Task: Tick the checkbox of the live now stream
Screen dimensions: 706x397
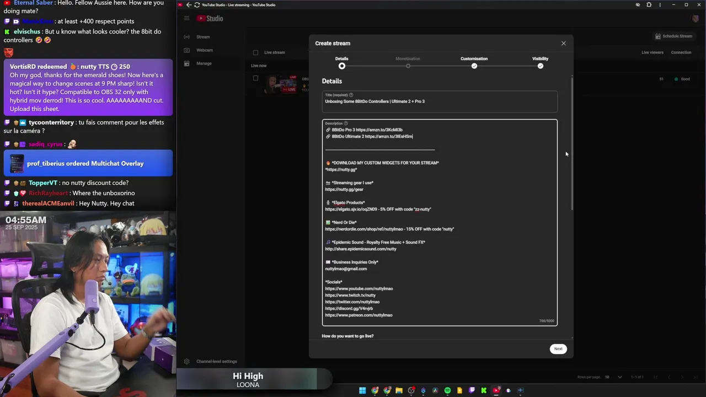Action: pyautogui.click(x=255, y=78)
